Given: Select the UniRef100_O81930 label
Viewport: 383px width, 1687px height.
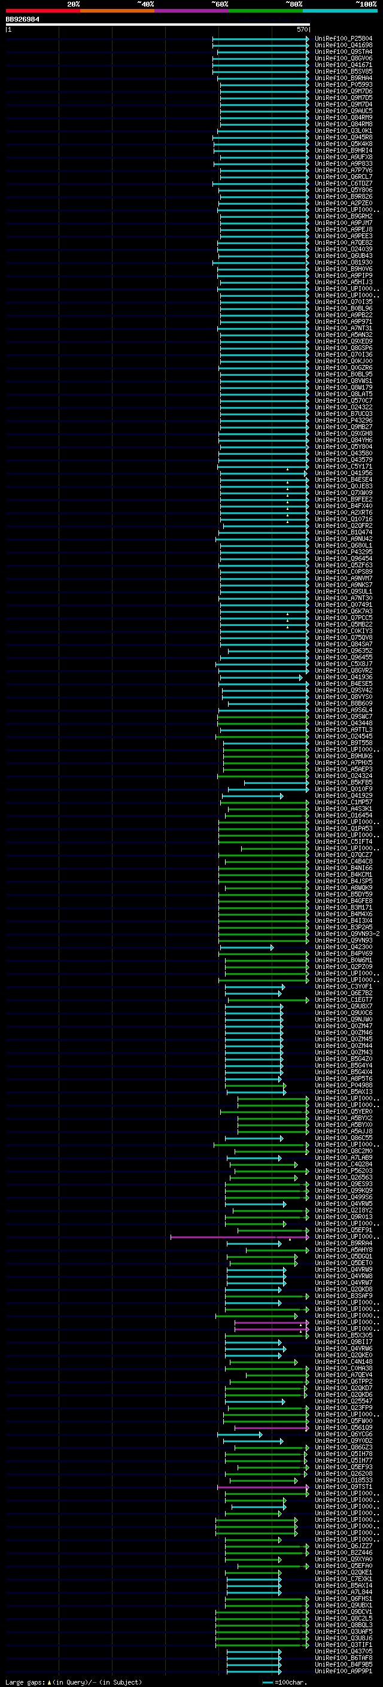Looking at the screenshot, I should coord(343,263).
